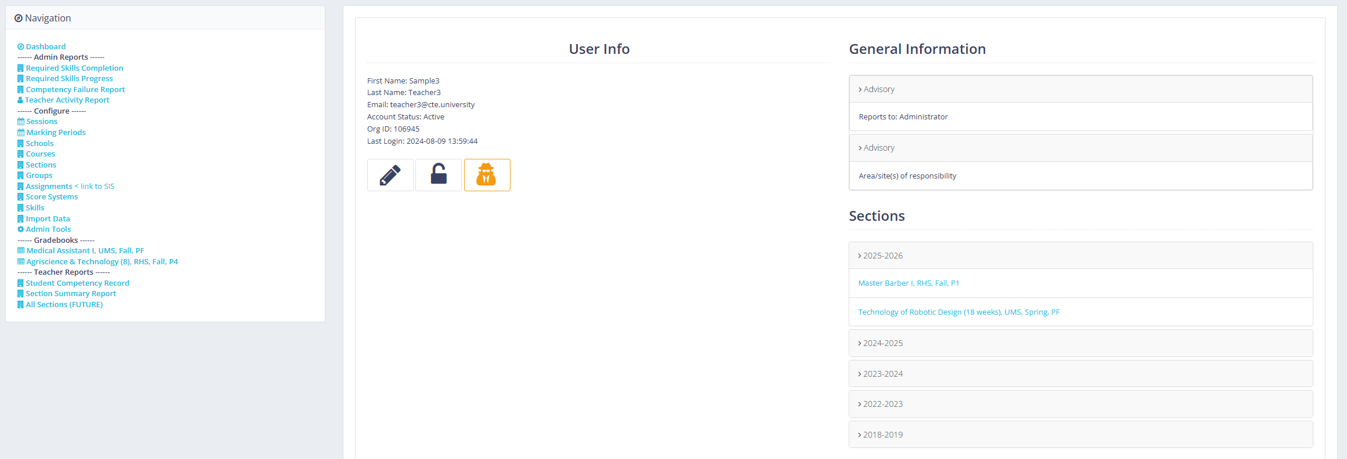Viewport: 1347px width, 459px height.
Task: Open Master Barber I section link
Action: [x=908, y=283]
